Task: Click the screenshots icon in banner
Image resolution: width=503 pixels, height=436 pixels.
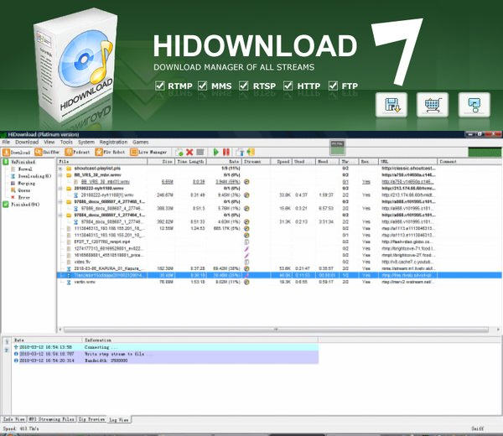Action: [474, 105]
